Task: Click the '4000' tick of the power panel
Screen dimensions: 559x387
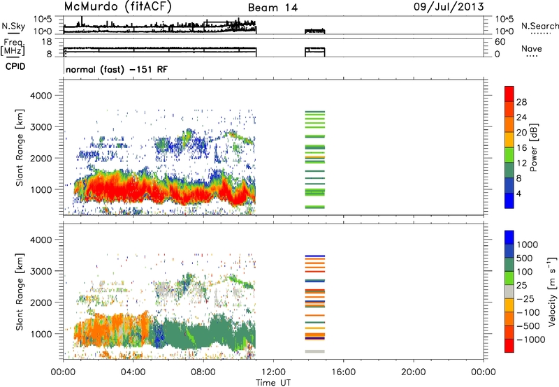Action: [x=41, y=96]
